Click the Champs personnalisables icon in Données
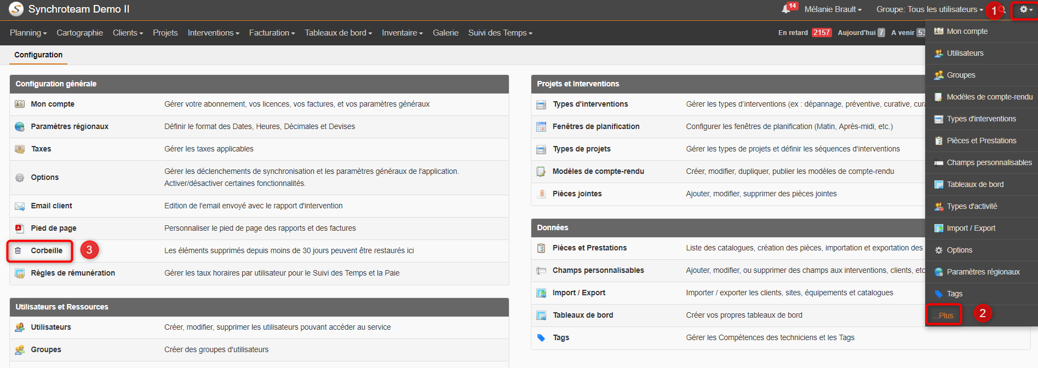This screenshot has width=1038, height=368. (x=541, y=271)
